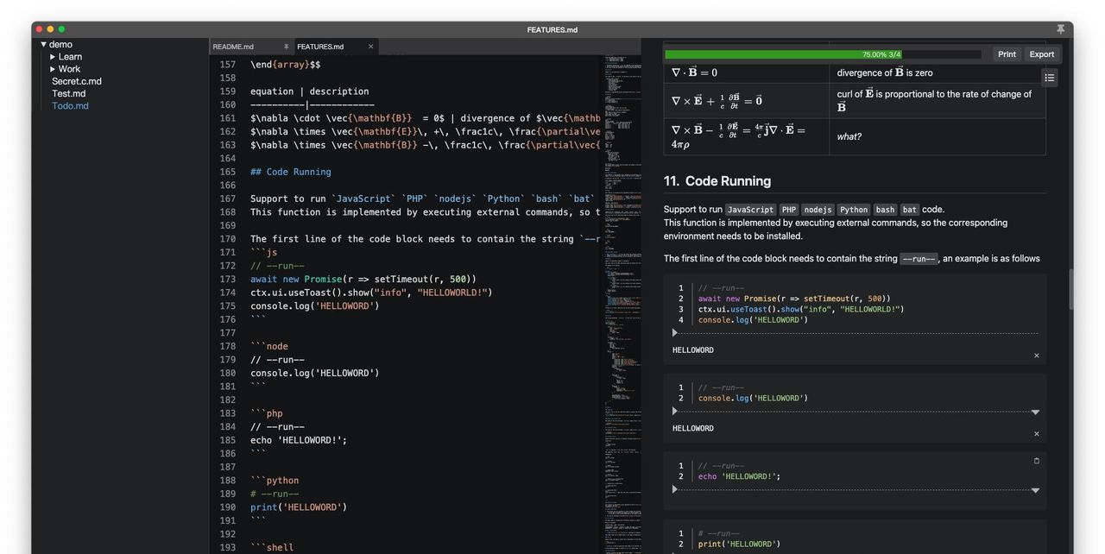Clear the second HELLOWORD output with X
The image size is (1105, 554).
coord(1037,434)
